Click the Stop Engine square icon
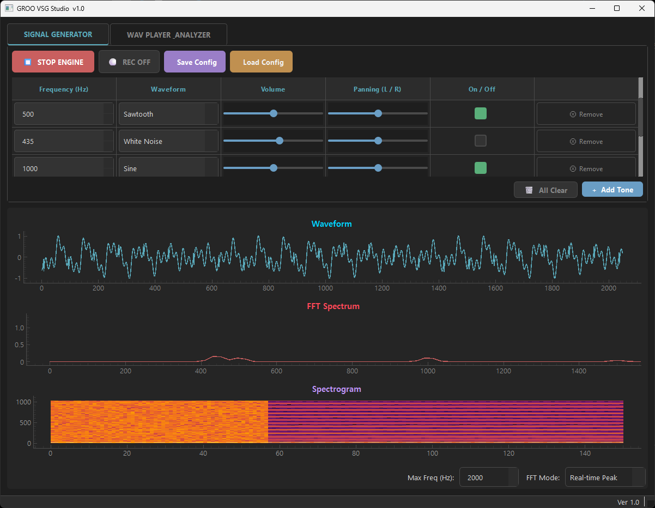655x508 pixels. pyautogui.click(x=28, y=62)
